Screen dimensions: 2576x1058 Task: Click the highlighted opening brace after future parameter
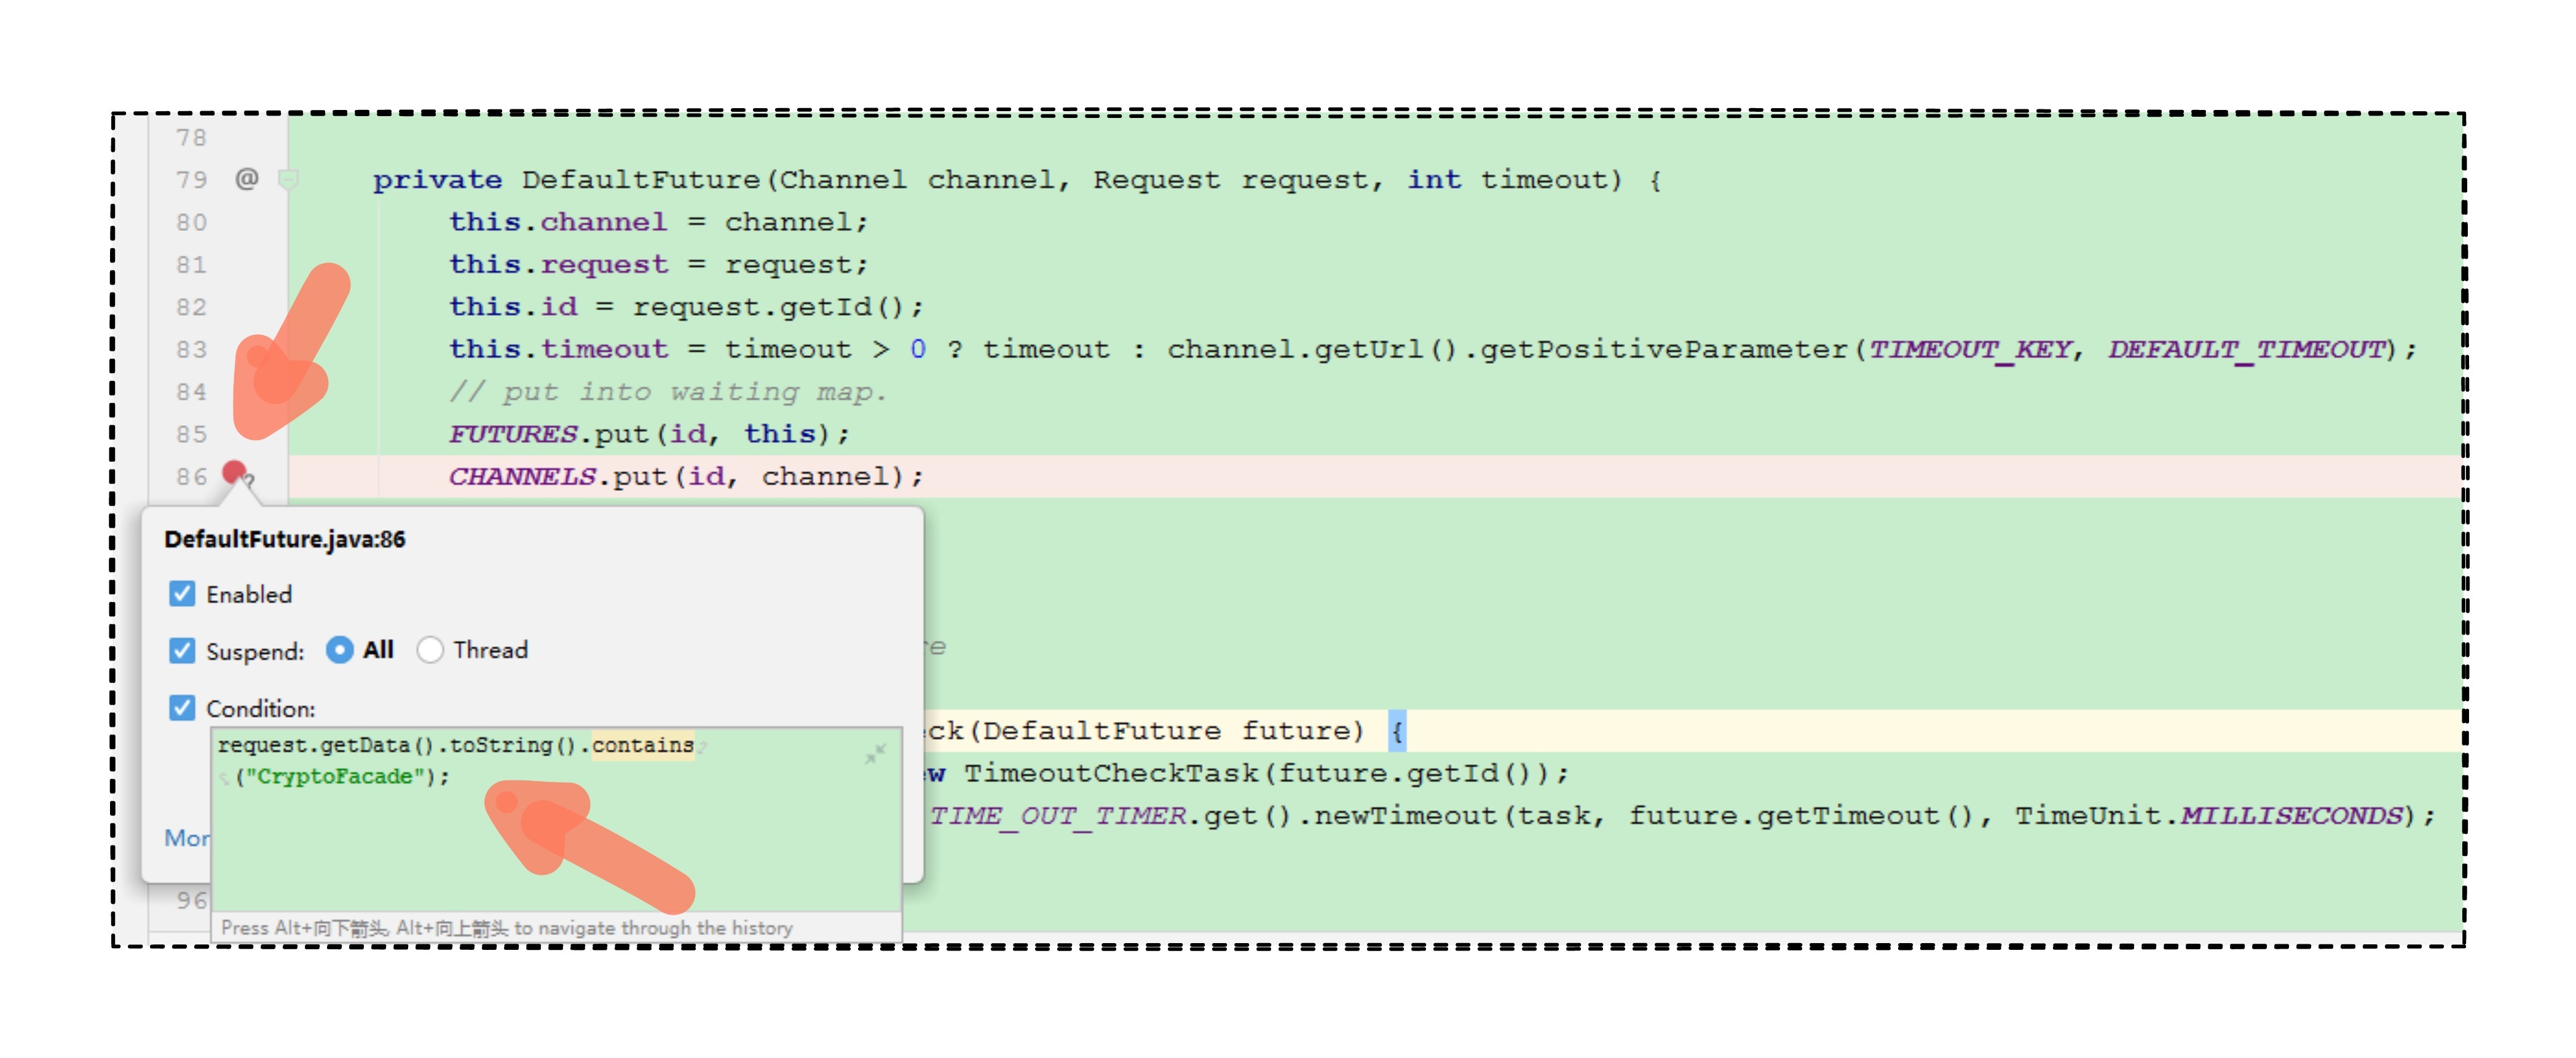tap(1397, 731)
